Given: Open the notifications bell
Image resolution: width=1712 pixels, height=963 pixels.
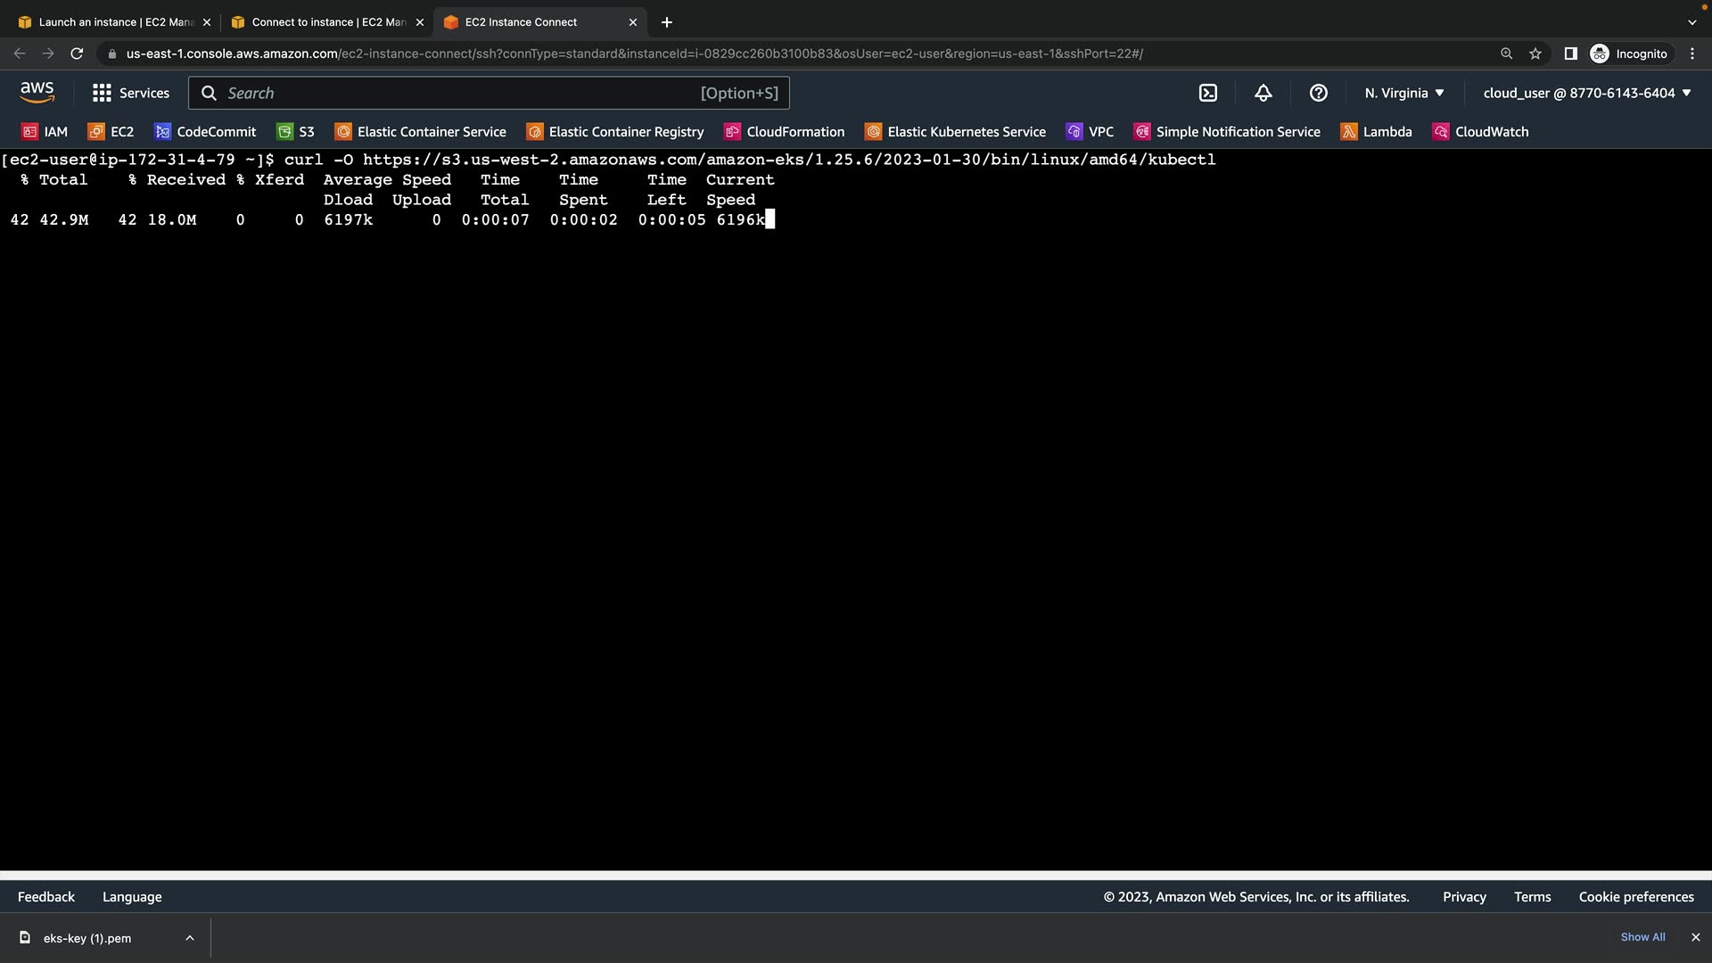Looking at the screenshot, I should 1263,93.
